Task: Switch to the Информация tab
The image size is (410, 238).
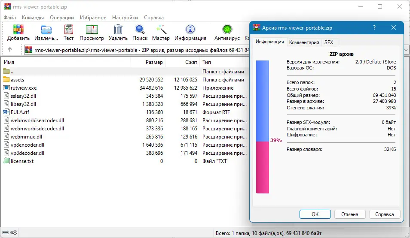Action: click(x=269, y=42)
